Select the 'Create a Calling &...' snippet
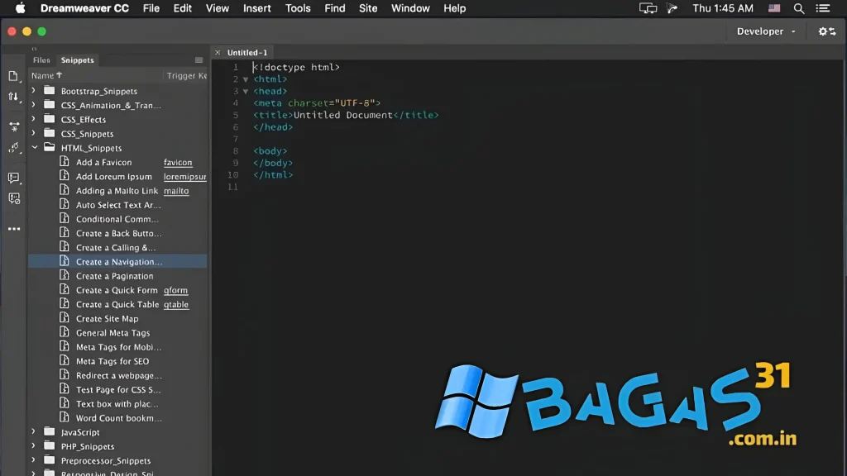847x476 pixels. (x=116, y=247)
